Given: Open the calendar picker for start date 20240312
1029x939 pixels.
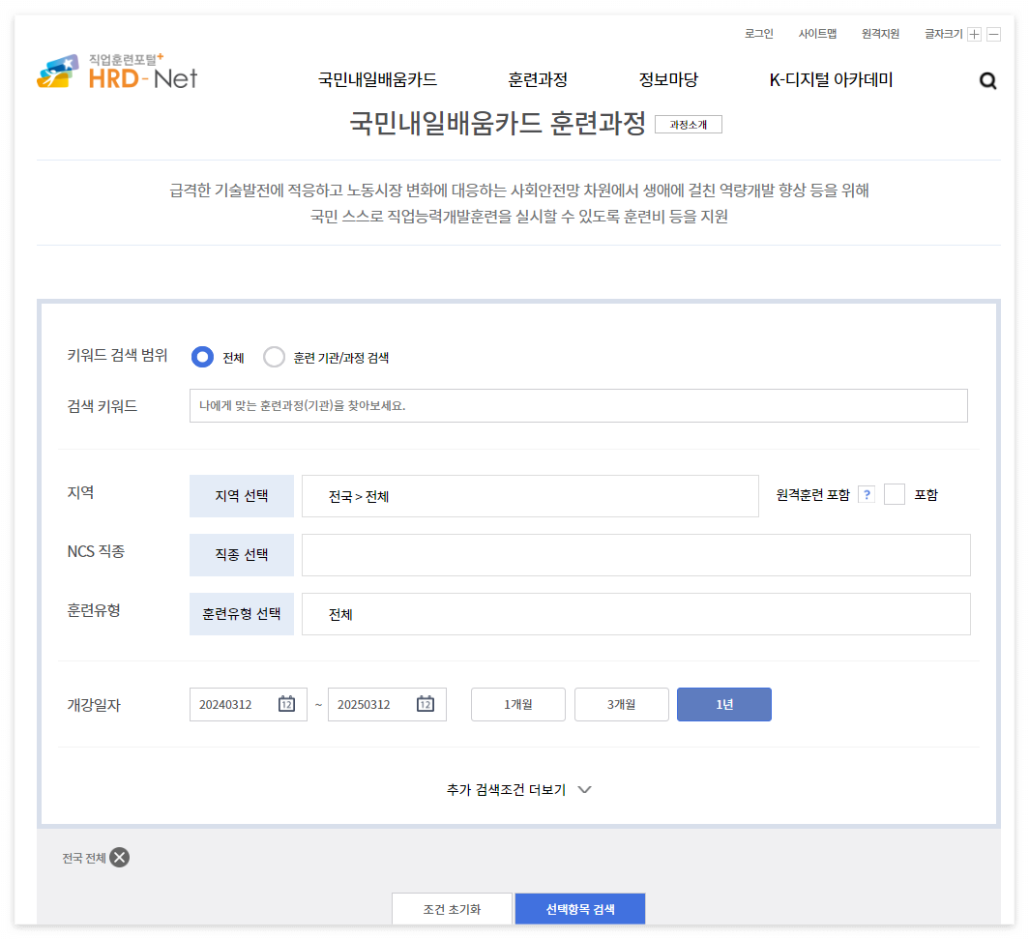Looking at the screenshot, I should click(285, 704).
